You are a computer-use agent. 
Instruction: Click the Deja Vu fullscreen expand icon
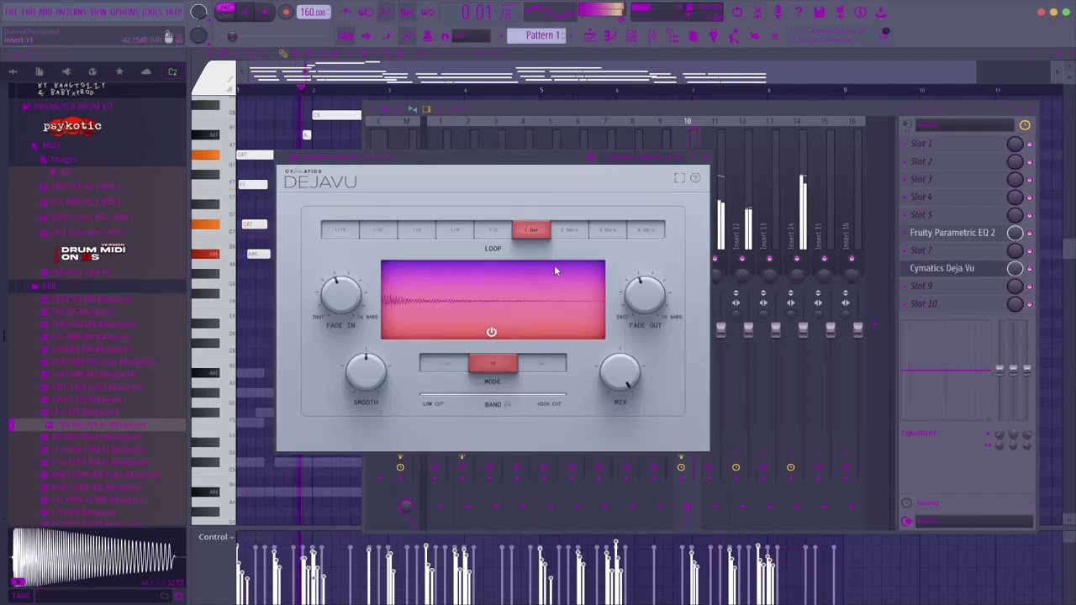679,178
